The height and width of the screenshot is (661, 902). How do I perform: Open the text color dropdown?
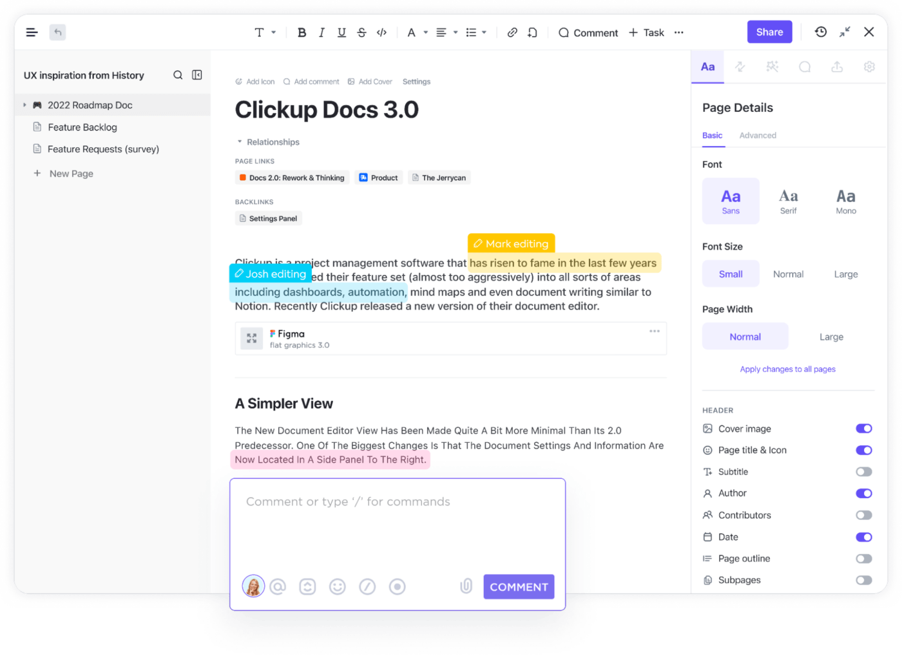pos(417,33)
